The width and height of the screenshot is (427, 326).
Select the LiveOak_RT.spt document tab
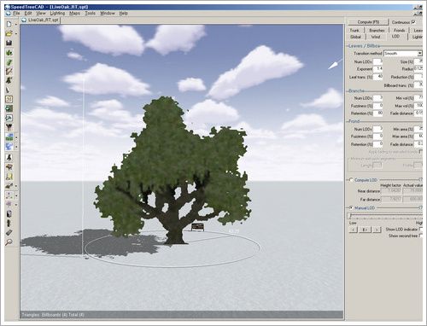[x=40, y=20]
